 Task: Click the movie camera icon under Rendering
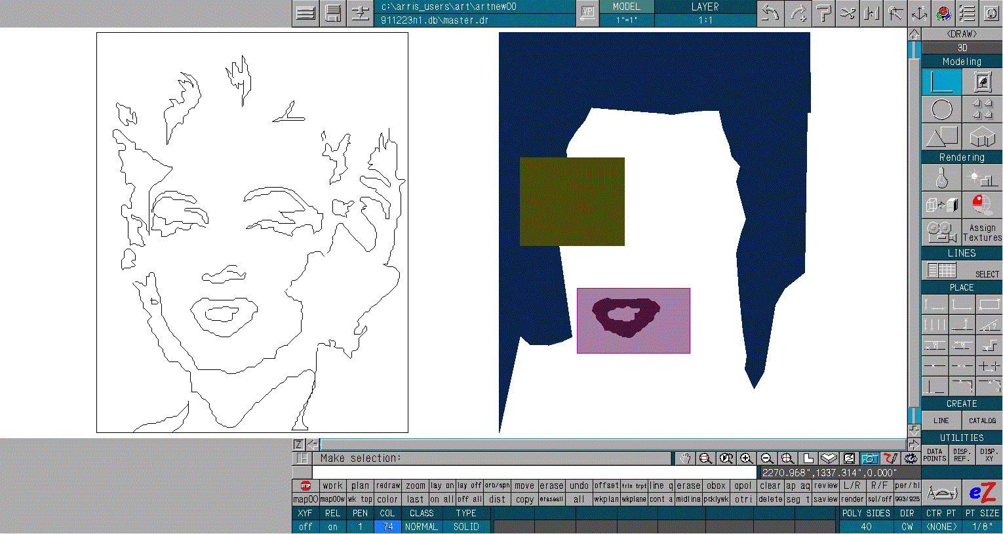tap(941, 232)
